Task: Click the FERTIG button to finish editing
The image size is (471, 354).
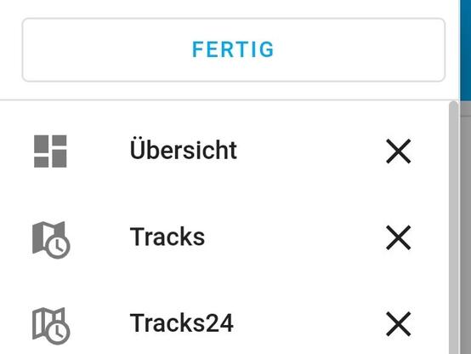Action: (234, 49)
